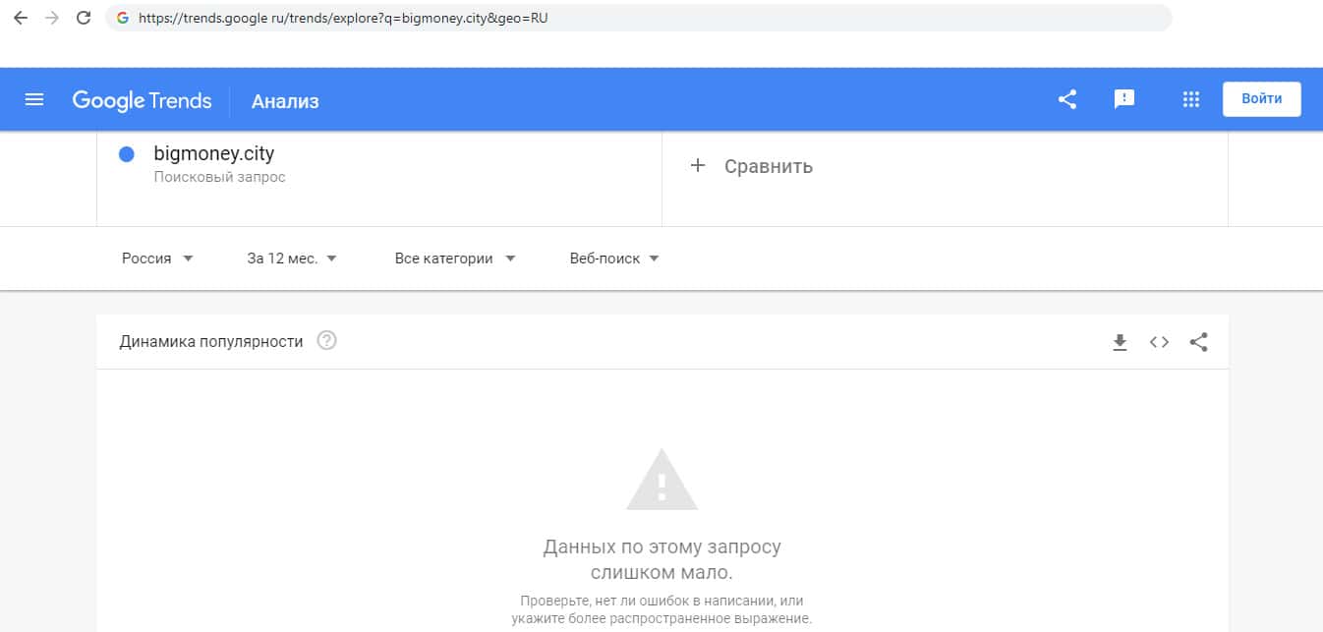Open the send feedback icon
The width and height of the screenshot is (1323, 632).
(x=1124, y=99)
